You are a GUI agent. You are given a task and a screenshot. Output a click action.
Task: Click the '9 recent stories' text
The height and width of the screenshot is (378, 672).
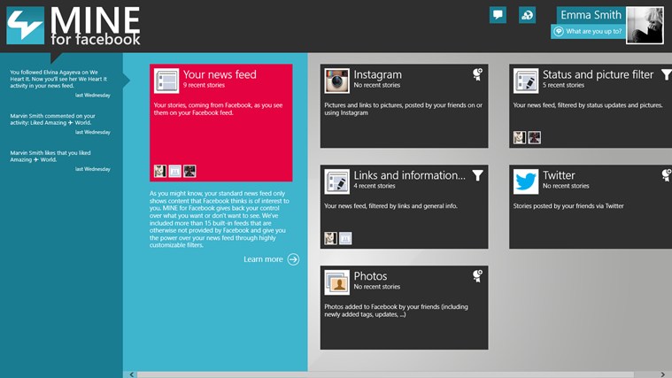click(204, 85)
